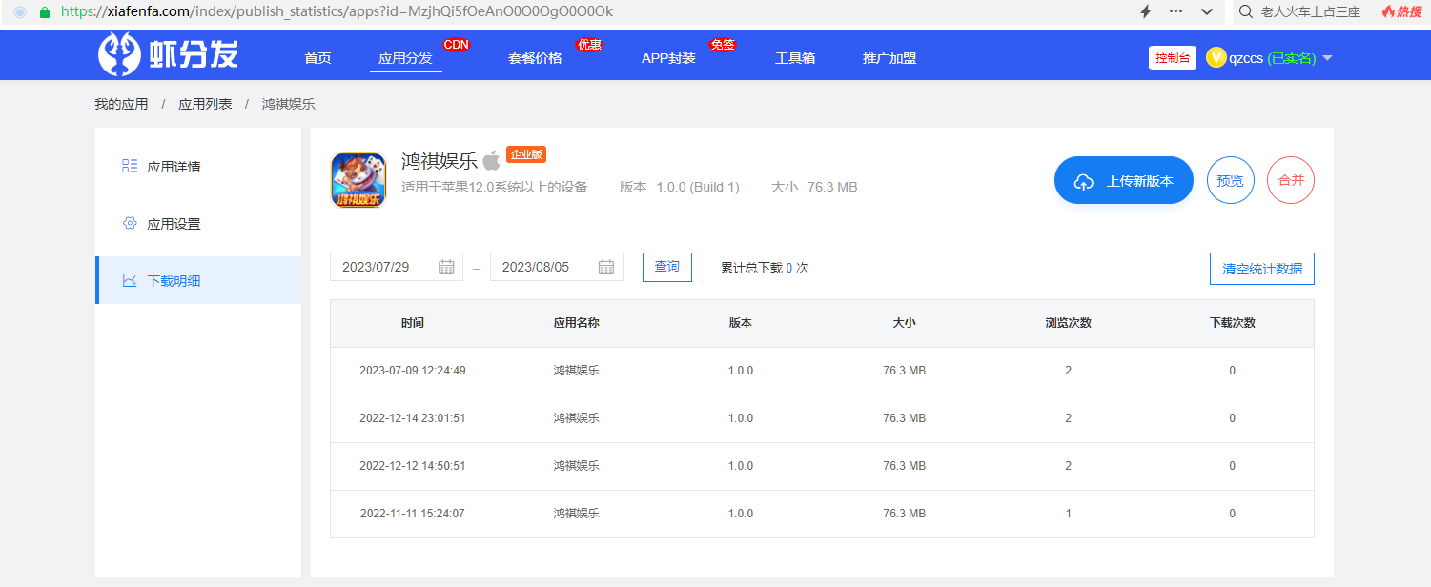The width and height of the screenshot is (1431, 587).
Task: Click the search magnifier icon in browser
Action: pyautogui.click(x=1245, y=11)
